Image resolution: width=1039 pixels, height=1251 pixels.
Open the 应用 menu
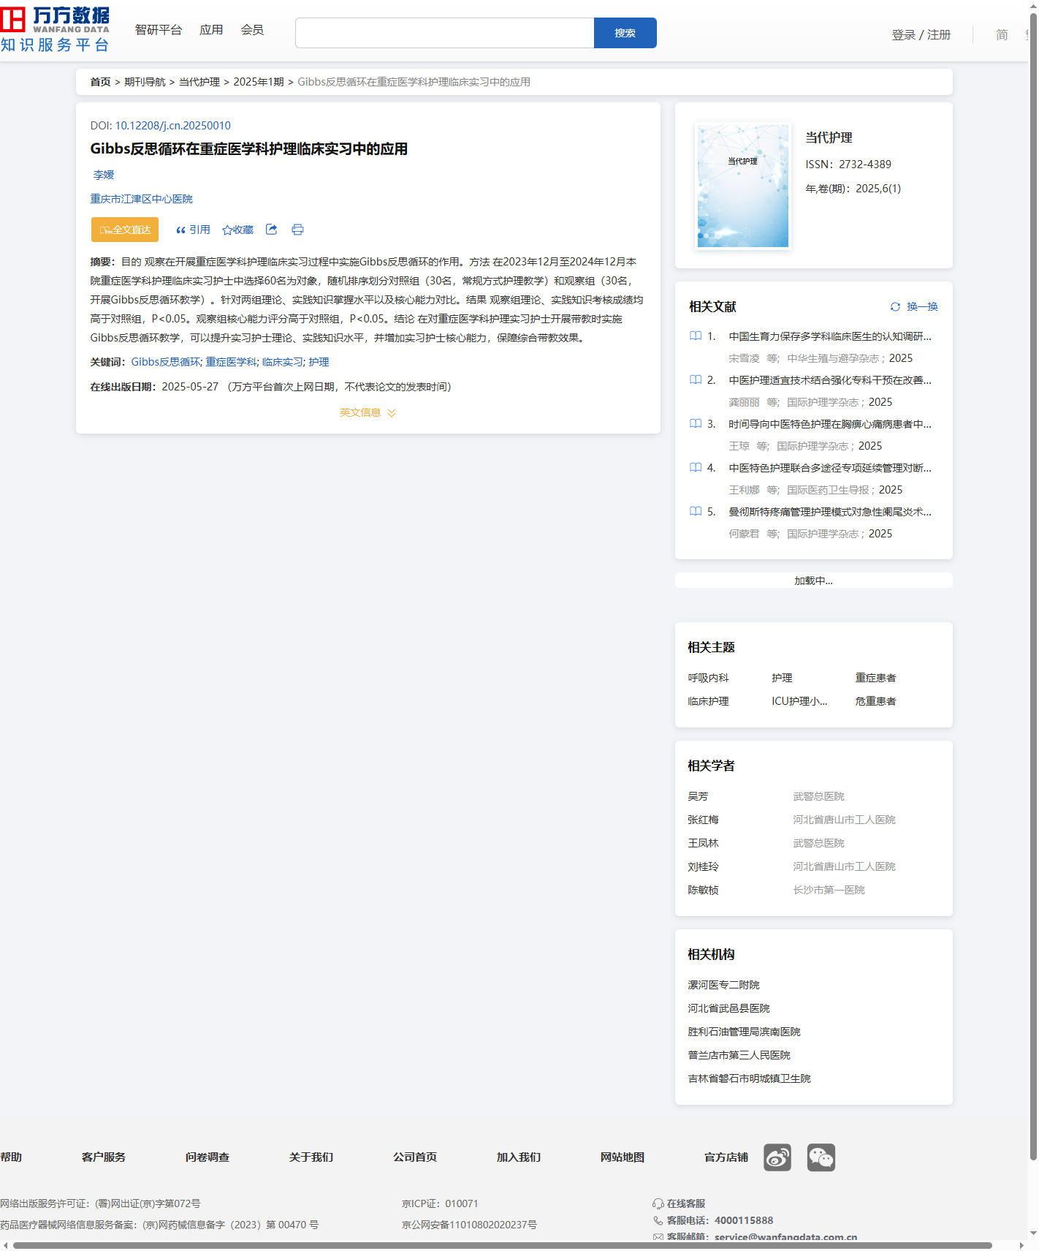click(x=211, y=30)
